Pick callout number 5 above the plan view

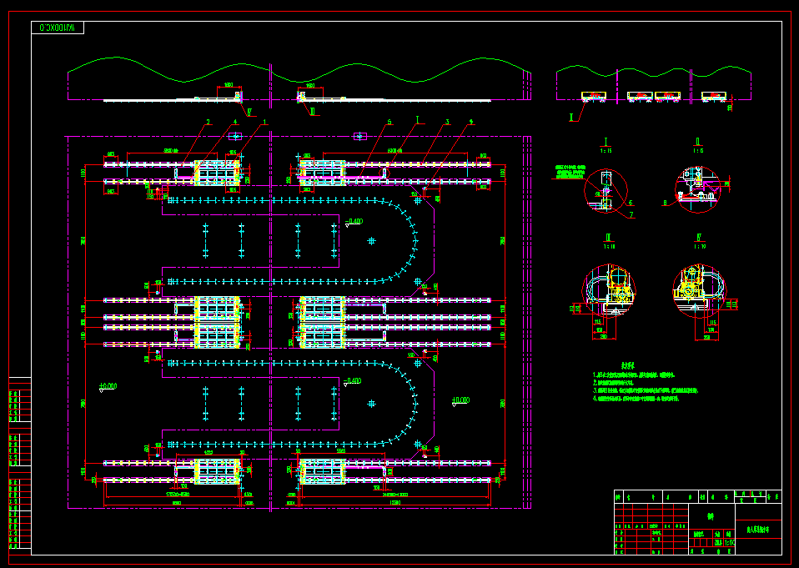(x=389, y=122)
